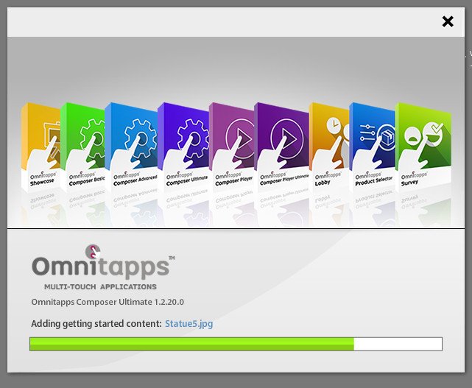Select the Product Selector box
Image resolution: width=472 pixels, height=388 pixels.
(x=373, y=147)
